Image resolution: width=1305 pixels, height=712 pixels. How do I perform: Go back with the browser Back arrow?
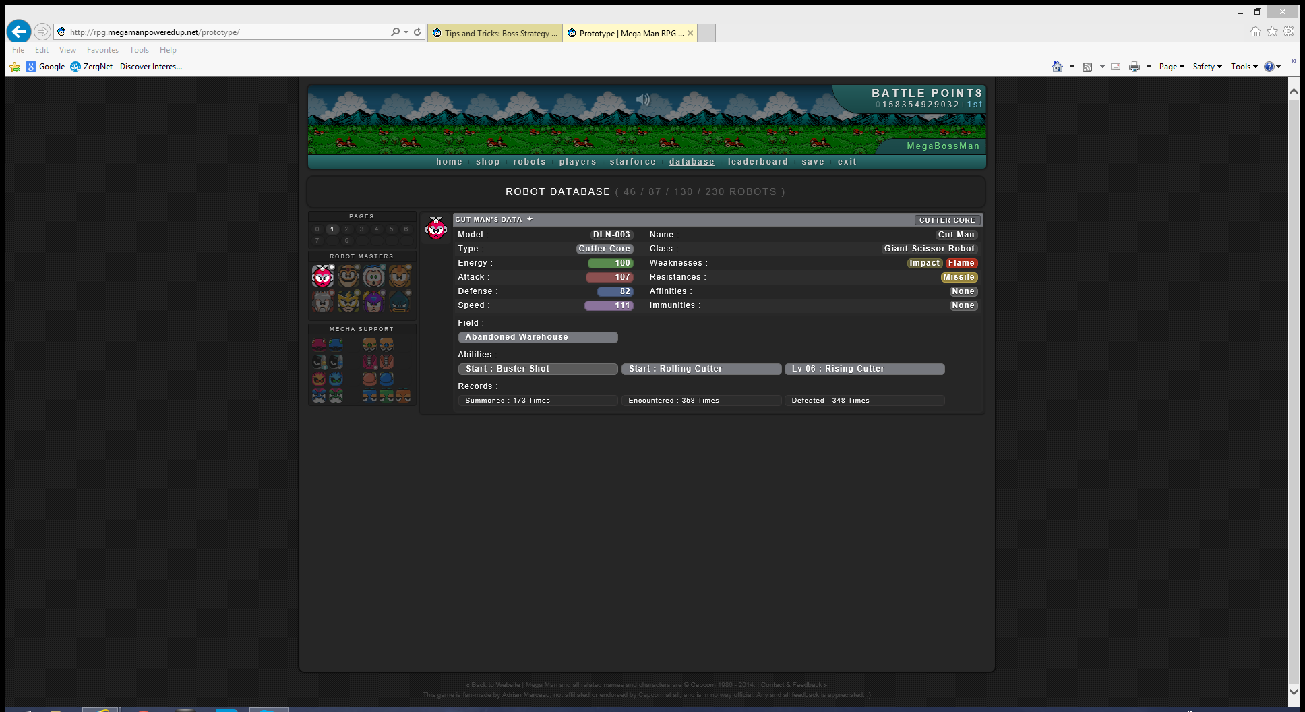(x=19, y=31)
